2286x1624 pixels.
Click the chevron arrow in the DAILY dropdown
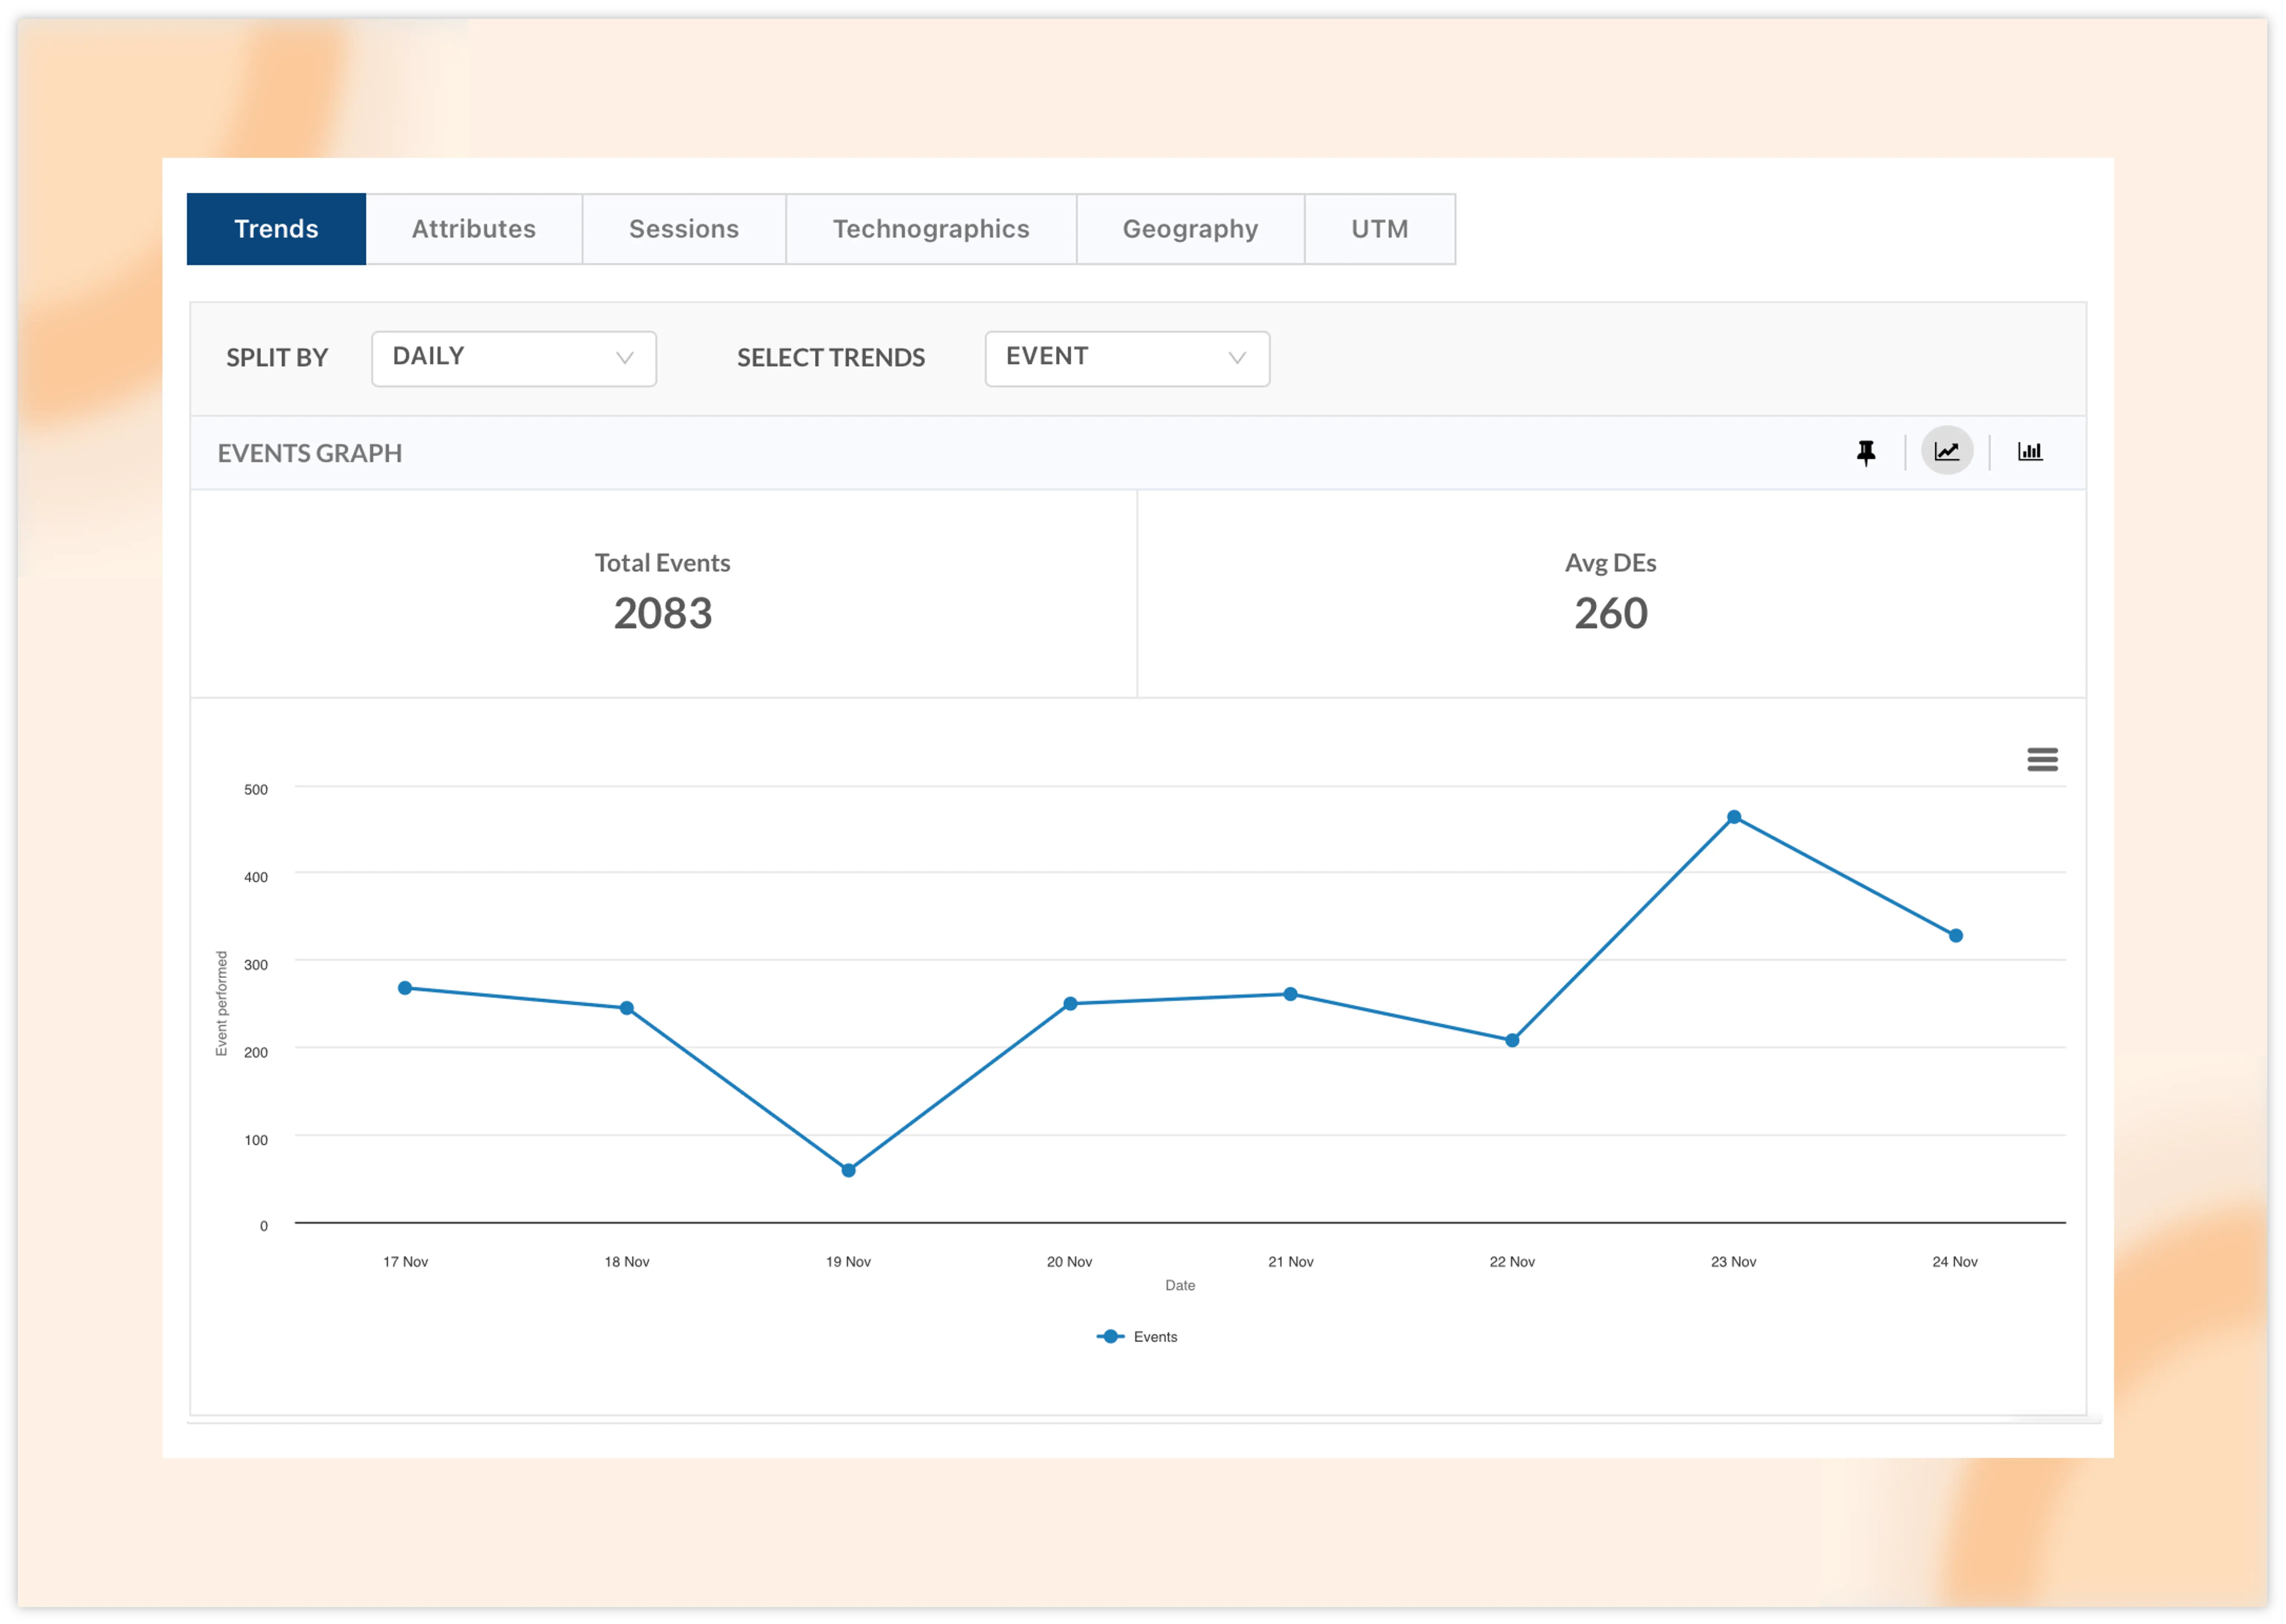coord(625,358)
